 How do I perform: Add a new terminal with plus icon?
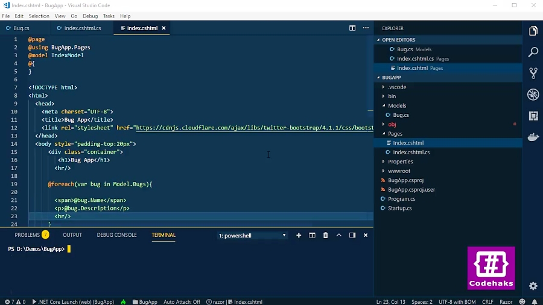pos(299,235)
